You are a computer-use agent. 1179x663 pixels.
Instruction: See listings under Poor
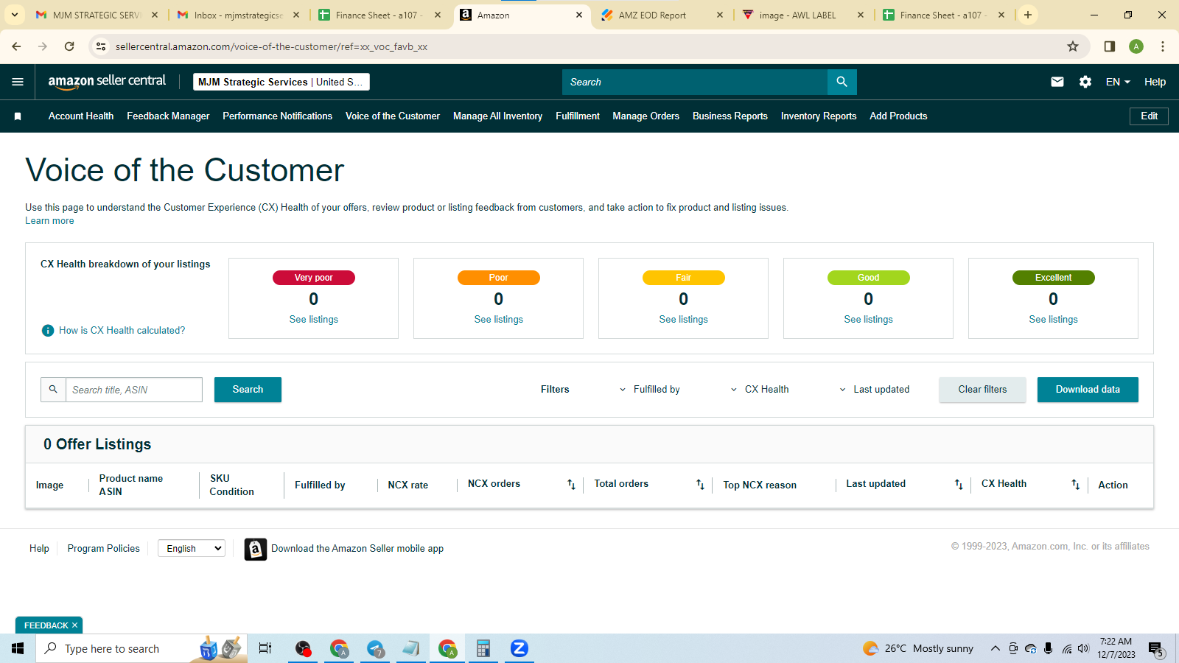[x=499, y=320]
